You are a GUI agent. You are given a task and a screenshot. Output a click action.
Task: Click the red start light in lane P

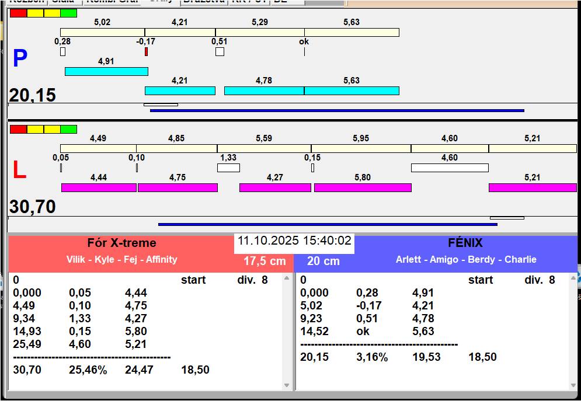18,13
